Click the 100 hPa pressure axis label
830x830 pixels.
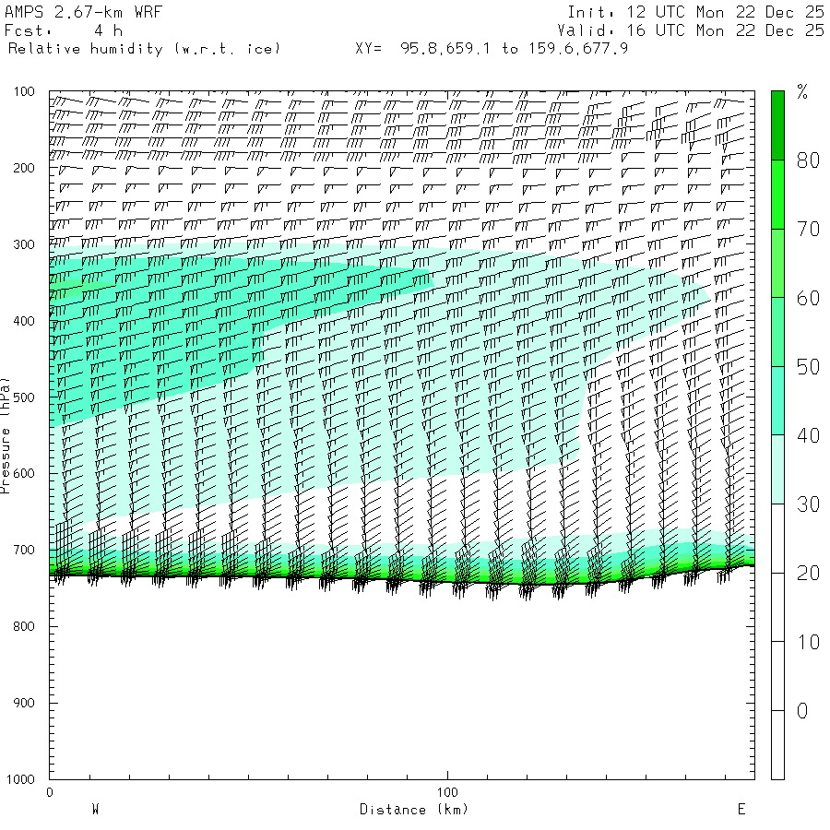(24, 91)
